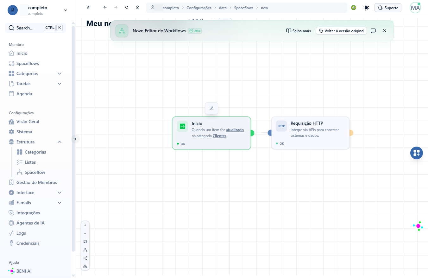Viewport: 428px width, 278px height.
Task: Click Saiba mais link in banner
Action: (x=299, y=31)
